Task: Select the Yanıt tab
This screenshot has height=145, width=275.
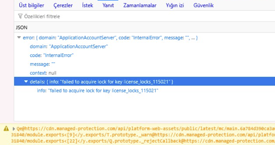Action: tap(108, 5)
